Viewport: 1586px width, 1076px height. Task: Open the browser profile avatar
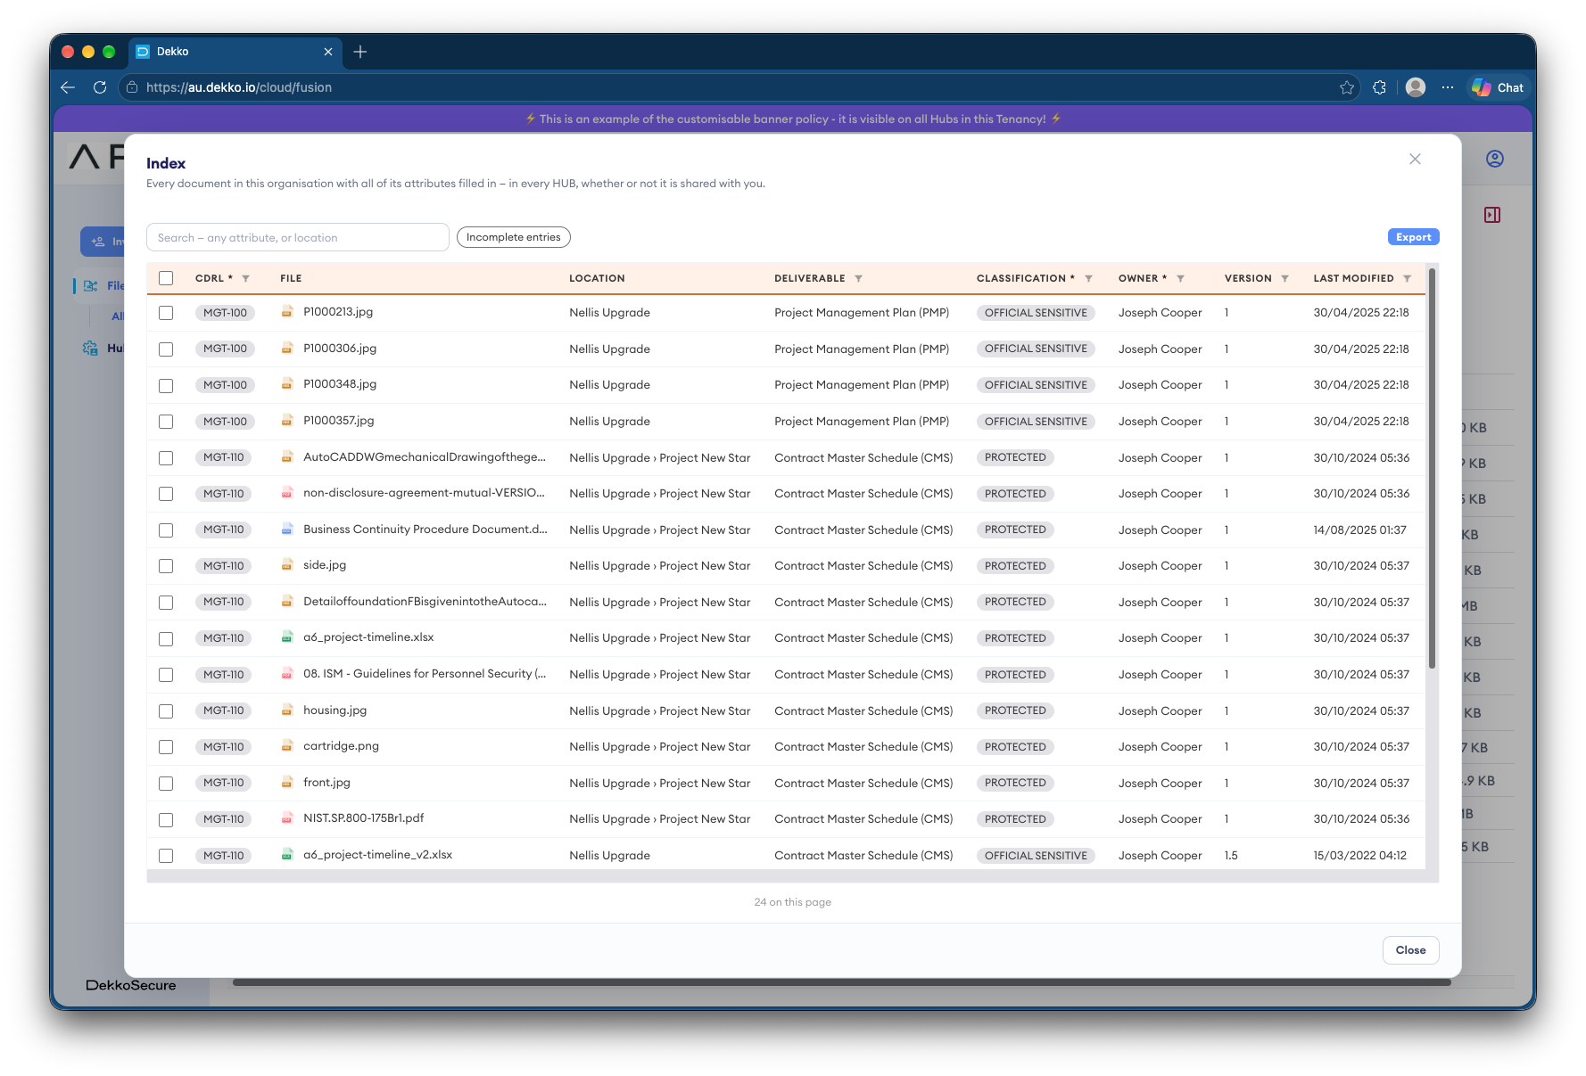coord(1416,87)
